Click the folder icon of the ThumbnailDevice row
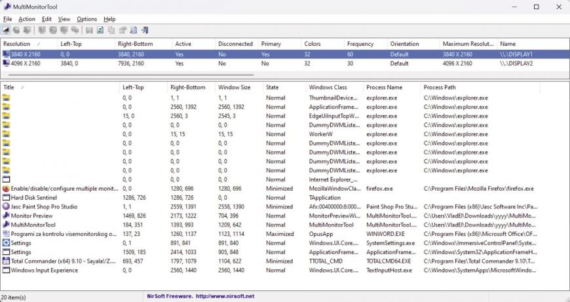 6,98
